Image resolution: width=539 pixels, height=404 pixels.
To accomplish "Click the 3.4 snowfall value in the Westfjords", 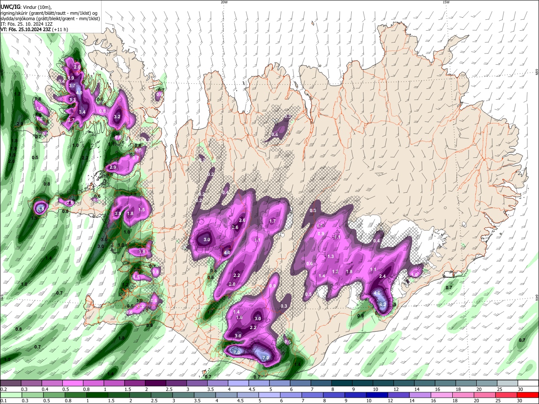I will 82,112.
